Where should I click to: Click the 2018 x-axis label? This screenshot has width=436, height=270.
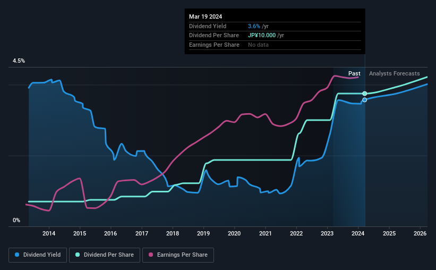[173, 233]
